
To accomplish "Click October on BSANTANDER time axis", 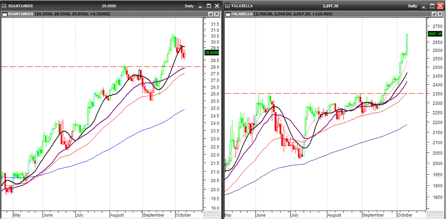I will pos(183,215).
